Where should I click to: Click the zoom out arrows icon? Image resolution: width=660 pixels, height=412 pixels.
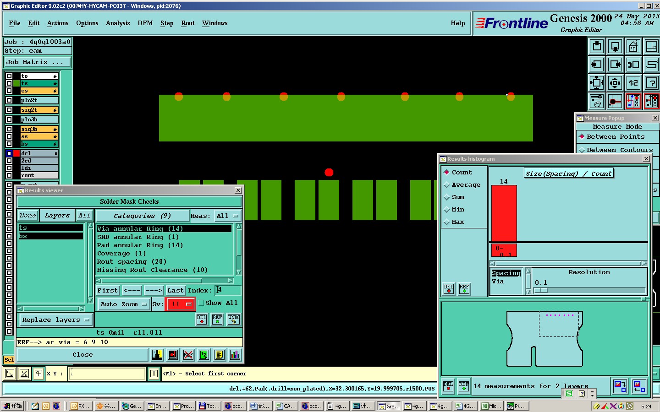[615, 83]
